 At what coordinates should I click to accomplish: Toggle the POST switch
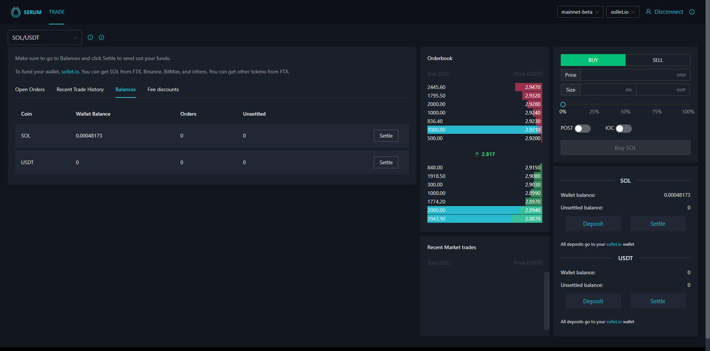tap(582, 128)
